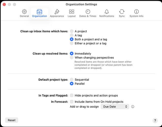162x127 pixels.
Task: Open Notifications bell settings
Action: coord(107,12)
